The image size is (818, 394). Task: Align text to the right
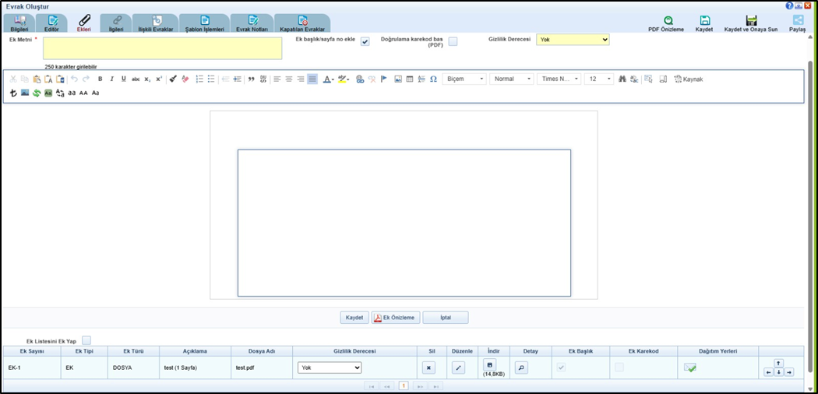pos(301,79)
